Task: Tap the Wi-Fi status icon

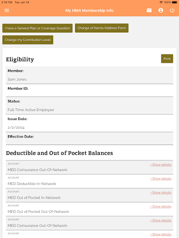Action: pos(161,2)
